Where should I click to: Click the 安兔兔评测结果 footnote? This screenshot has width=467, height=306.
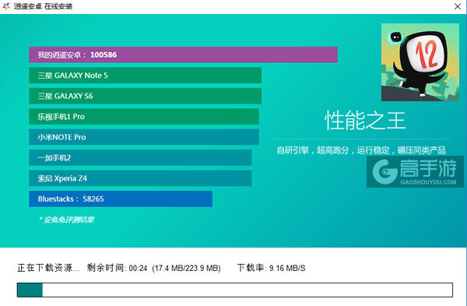tap(66, 220)
